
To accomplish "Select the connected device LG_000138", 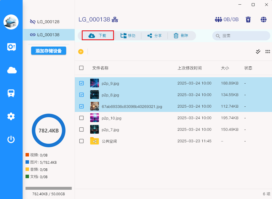I will pos(49,35).
